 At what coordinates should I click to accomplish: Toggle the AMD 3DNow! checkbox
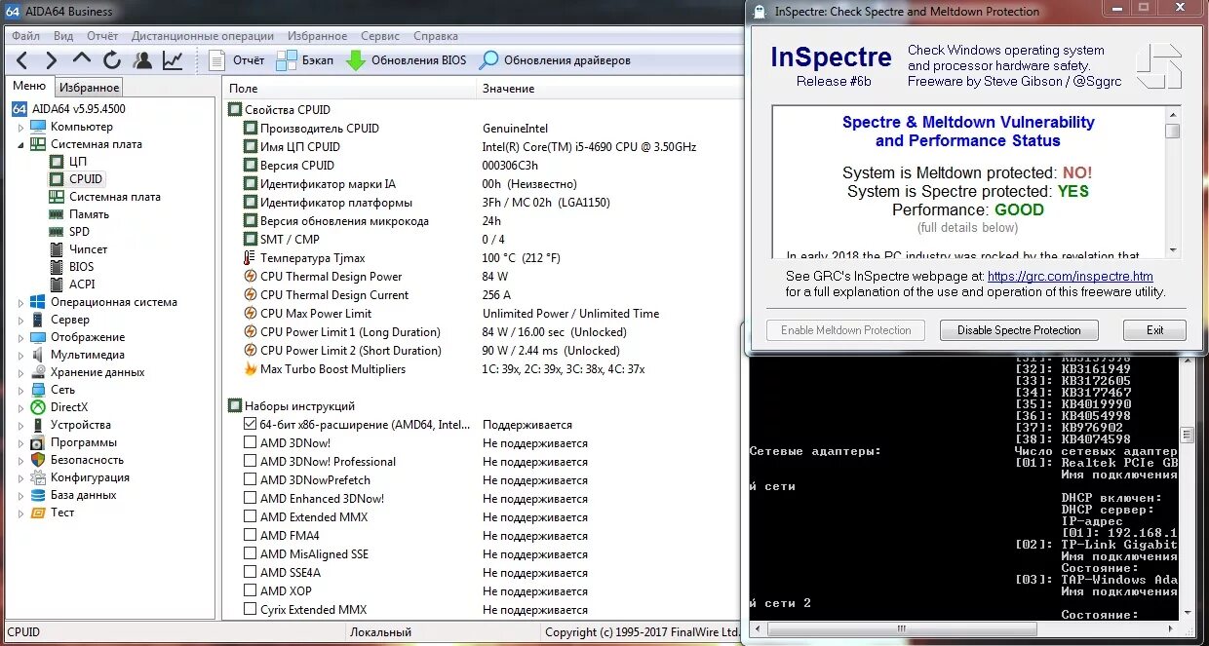point(251,443)
